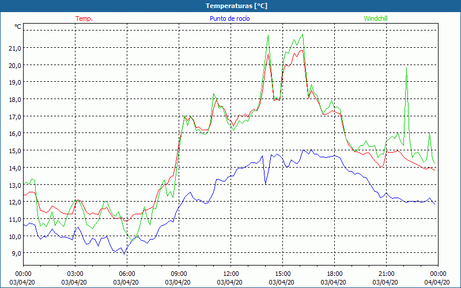Select the red Temp. legend label
The width and height of the screenshot is (461, 288).
[x=84, y=18]
